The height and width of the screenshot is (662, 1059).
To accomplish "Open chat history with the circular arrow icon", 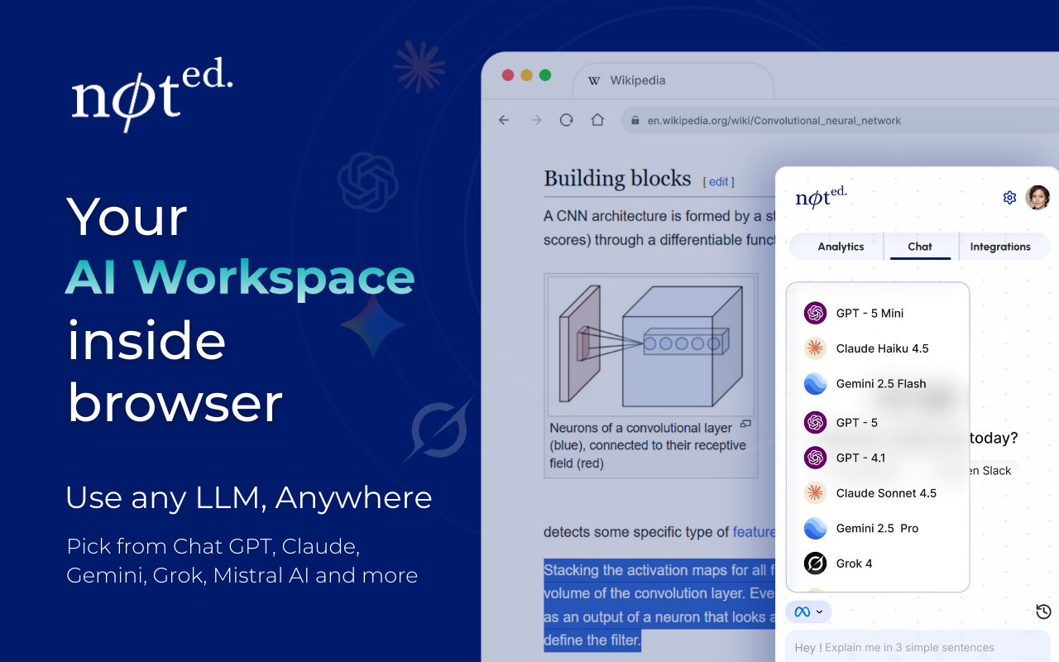I will click(x=1042, y=612).
